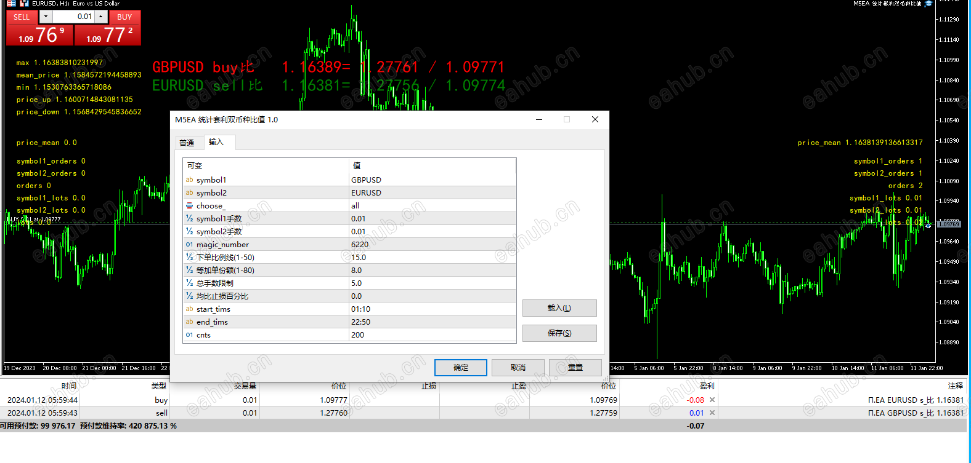Sort trades by the 交易量 column header

(x=245, y=386)
